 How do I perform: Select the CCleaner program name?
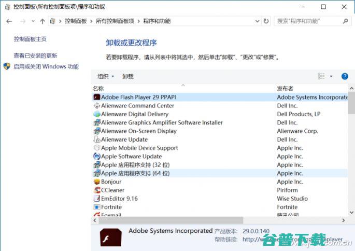click(x=113, y=190)
